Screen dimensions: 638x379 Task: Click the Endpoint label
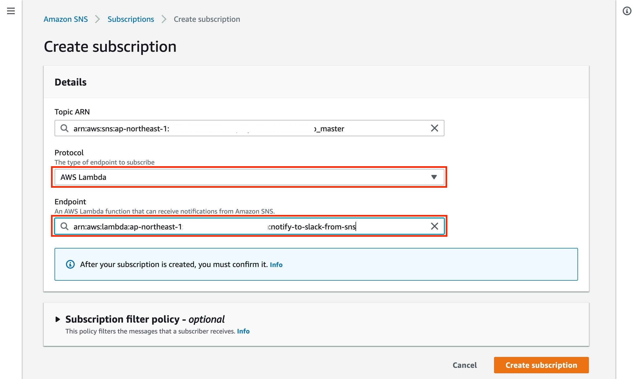pos(70,202)
